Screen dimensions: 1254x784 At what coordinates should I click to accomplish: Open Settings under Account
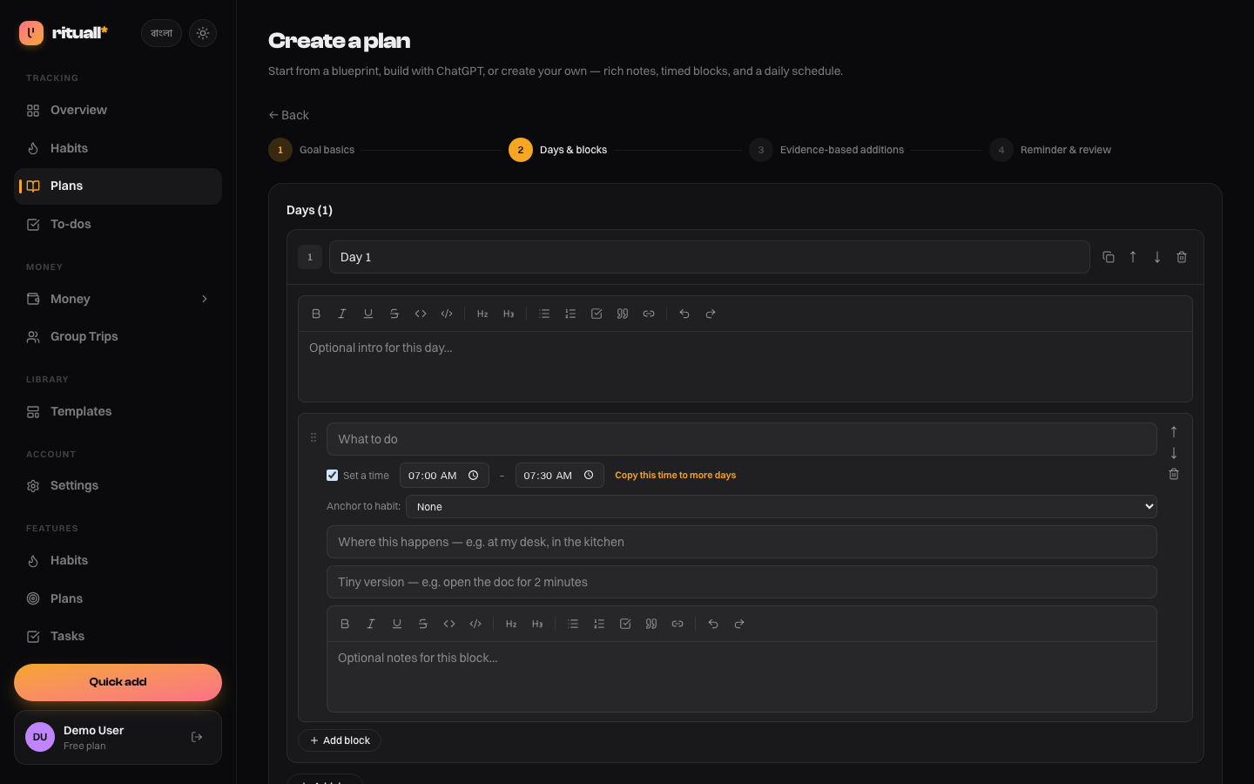pyautogui.click(x=118, y=486)
